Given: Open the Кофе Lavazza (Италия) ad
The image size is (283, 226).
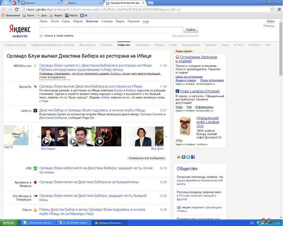Looking at the screenshot, I should pos(200,92).
